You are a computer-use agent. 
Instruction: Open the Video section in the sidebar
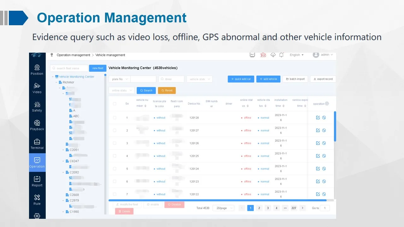click(x=37, y=88)
